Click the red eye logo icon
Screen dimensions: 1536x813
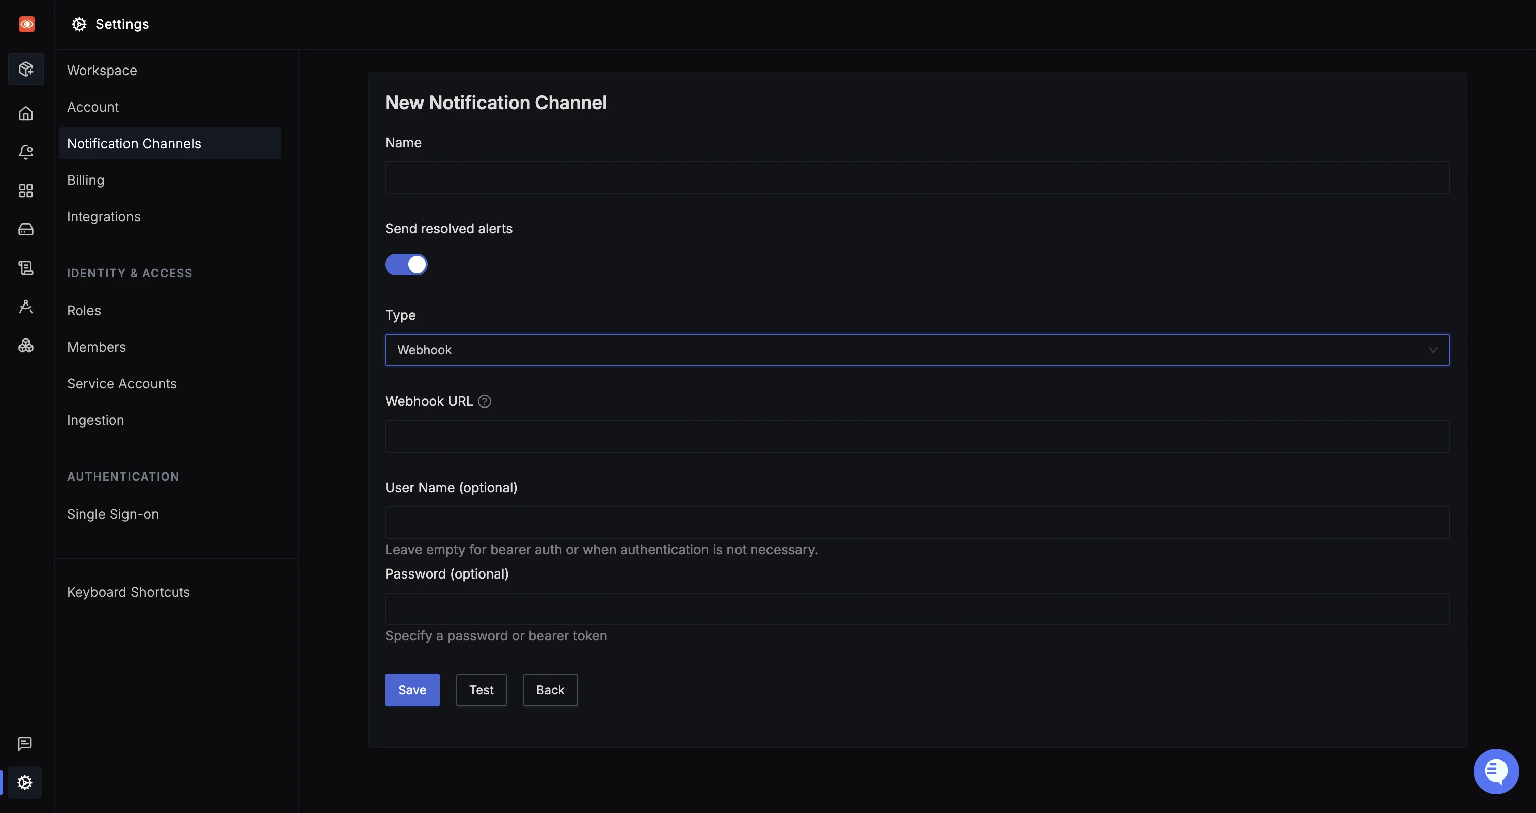27,24
